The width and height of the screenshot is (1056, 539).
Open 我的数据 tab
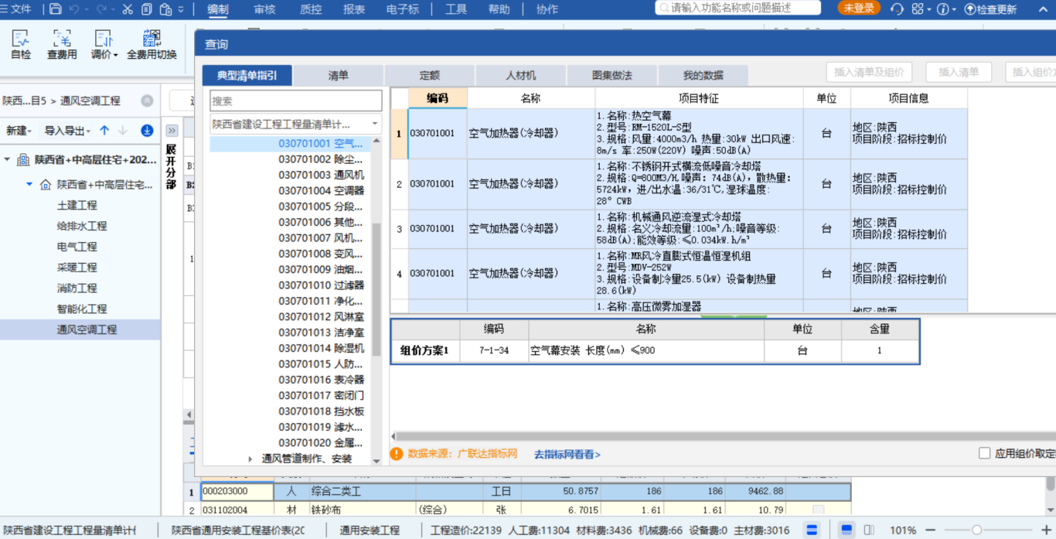tap(703, 75)
